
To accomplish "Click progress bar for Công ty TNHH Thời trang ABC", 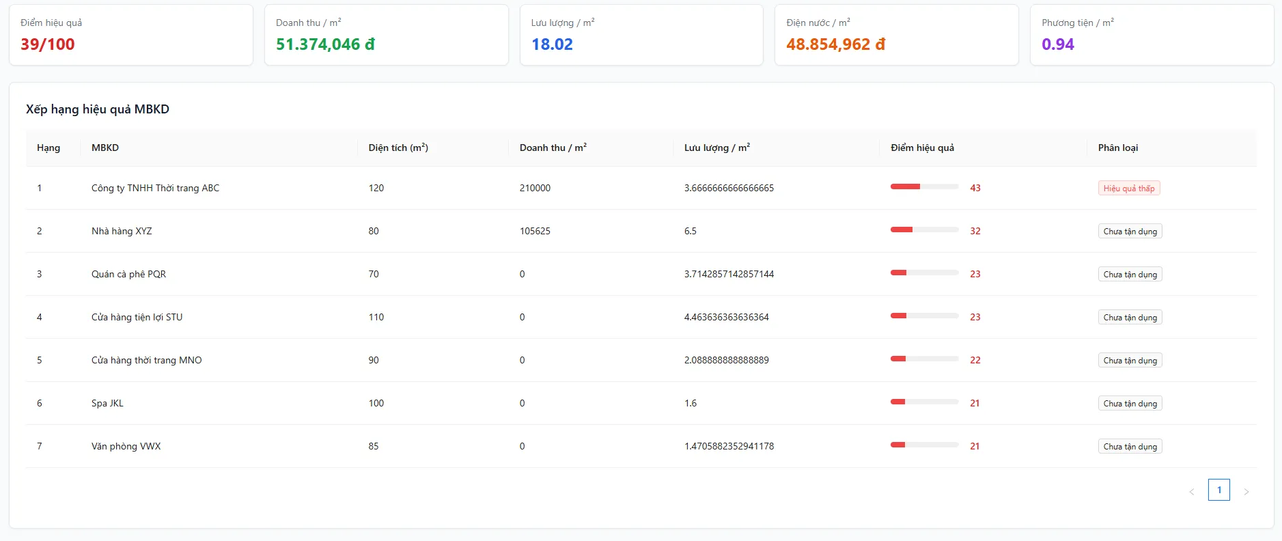I will click(x=925, y=186).
